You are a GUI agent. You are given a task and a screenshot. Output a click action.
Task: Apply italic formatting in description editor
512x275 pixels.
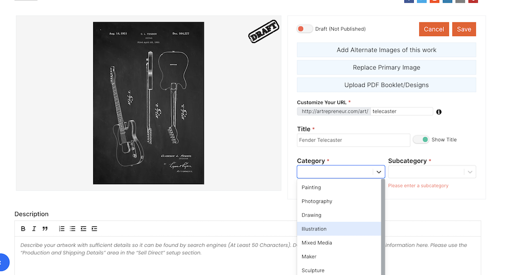point(34,228)
